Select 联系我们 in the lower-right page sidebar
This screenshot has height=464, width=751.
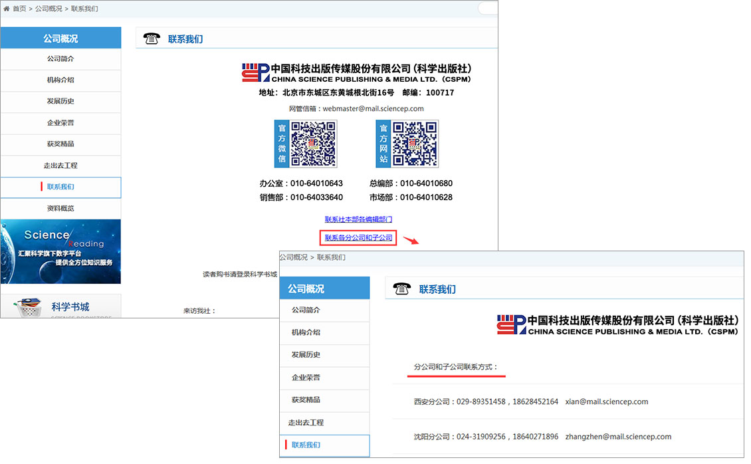(x=325, y=445)
